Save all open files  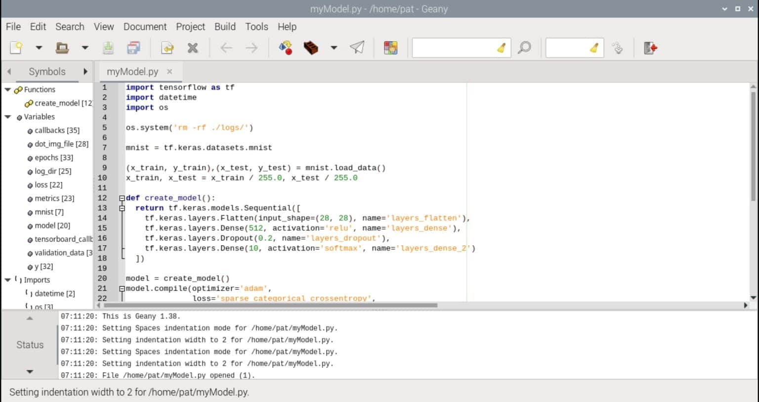click(133, 47)
